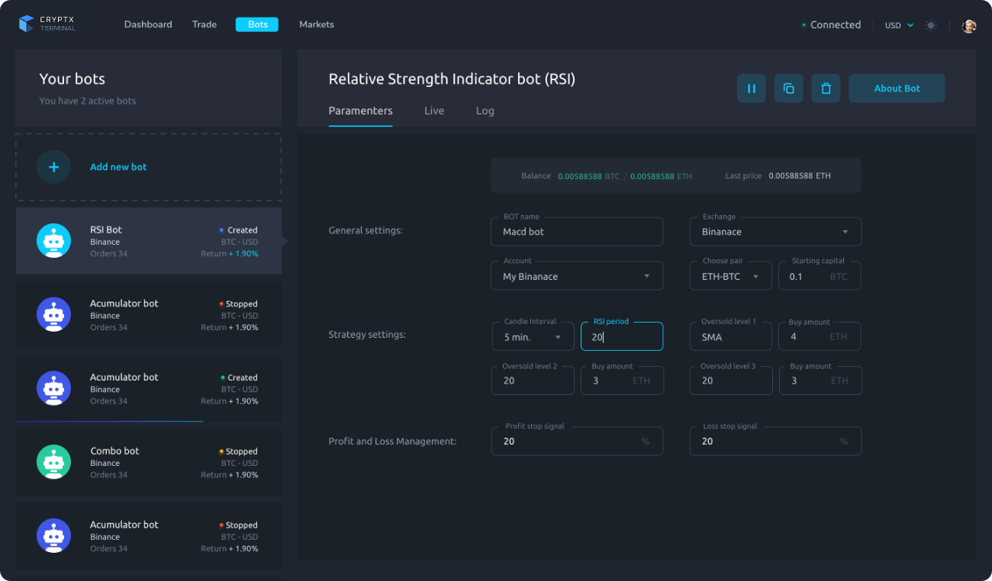
Task: Click RSI Bot's Return + 1.90% text
Action: click(x=230, y=254)
